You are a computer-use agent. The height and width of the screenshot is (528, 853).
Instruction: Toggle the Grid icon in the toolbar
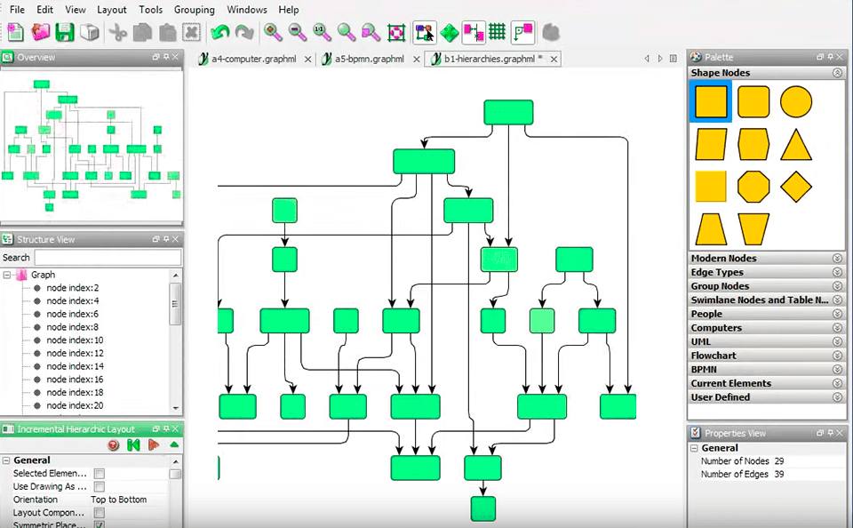coord(498,33)
